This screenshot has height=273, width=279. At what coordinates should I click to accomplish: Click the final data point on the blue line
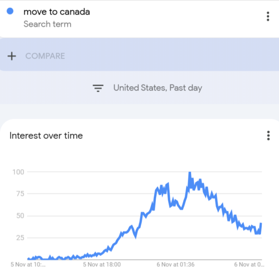[261, 224]
